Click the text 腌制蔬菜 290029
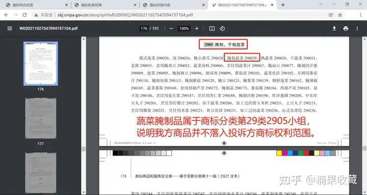 [x=242, y=58]
